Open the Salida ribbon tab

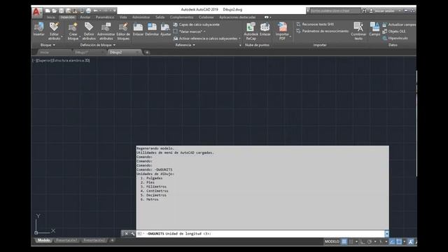point(160,17)
